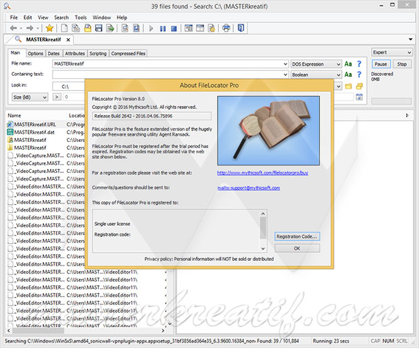The width and height of the screenshot is (419, 348).
Task: Click the support@mythicsoft.com mailto link
Action: pos(249,188)
